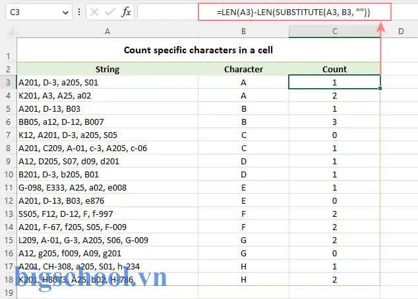
Task: Click cell 'L209, A-01, G-3, A205, S06, G-009'
Action: pyautogui.click(x=107, y=241)
